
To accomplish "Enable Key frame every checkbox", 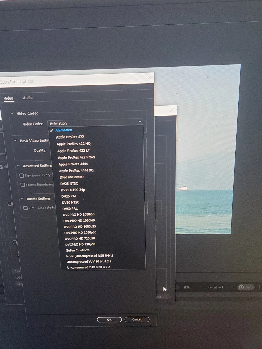I will (22, 175).
